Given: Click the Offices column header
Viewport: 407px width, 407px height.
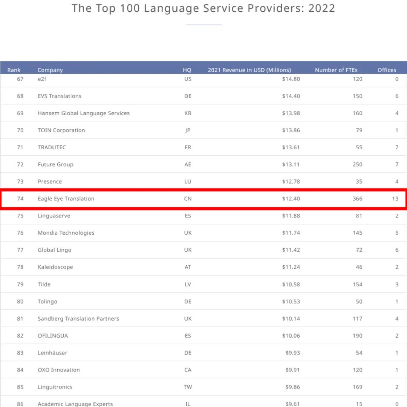Looking at the screenshot, I should point(387,70).
